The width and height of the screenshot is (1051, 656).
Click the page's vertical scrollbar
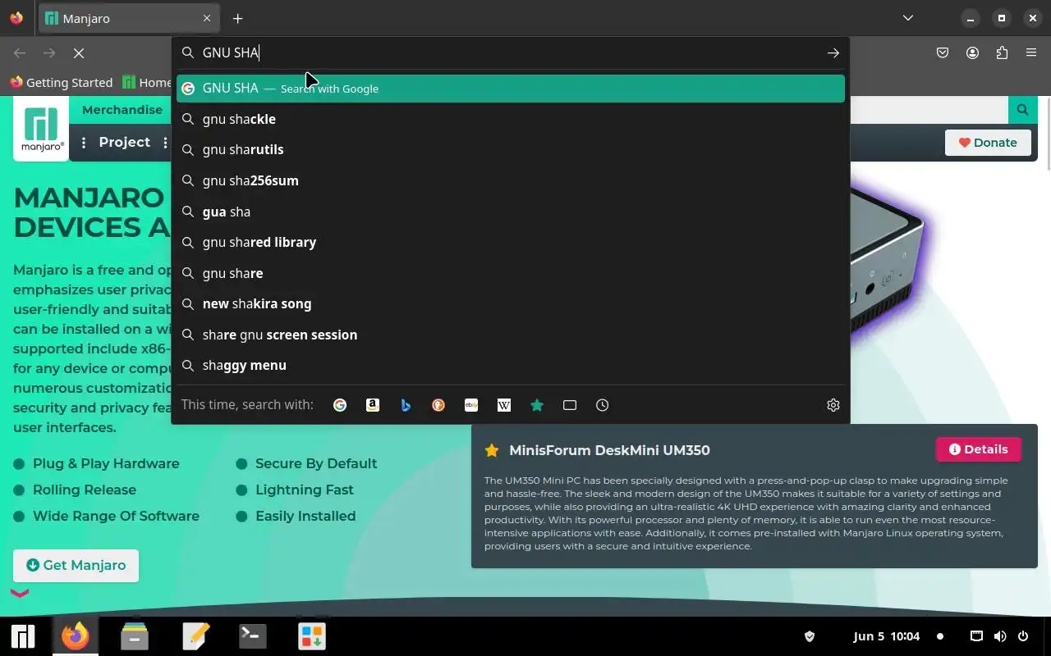(x=1047, y=133)
